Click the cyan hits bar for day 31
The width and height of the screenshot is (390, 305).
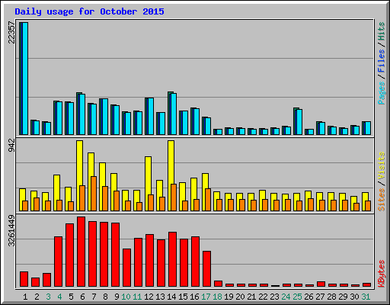(368, 128)
